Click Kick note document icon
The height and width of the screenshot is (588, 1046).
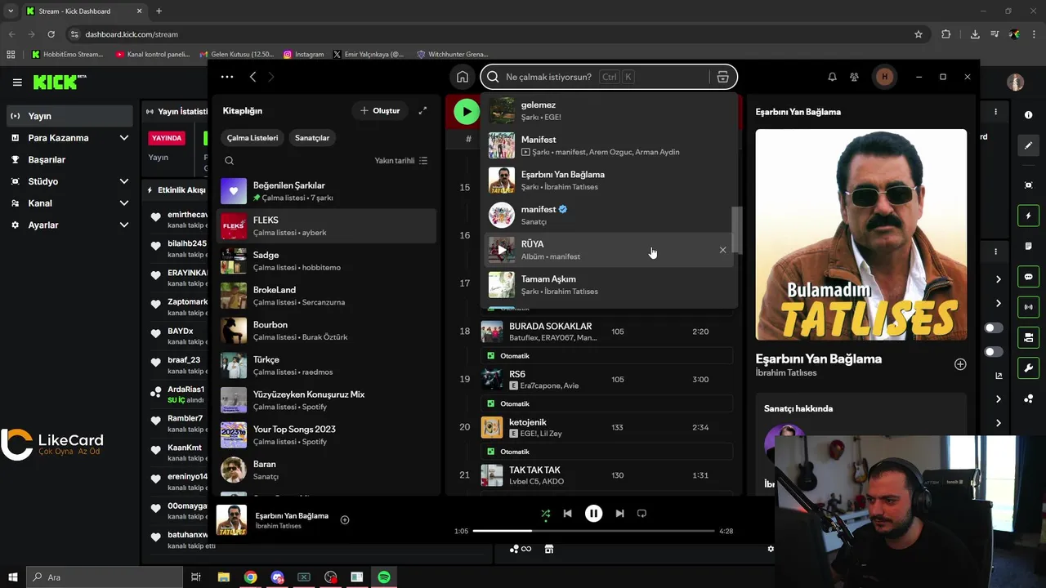[1028, 246]
